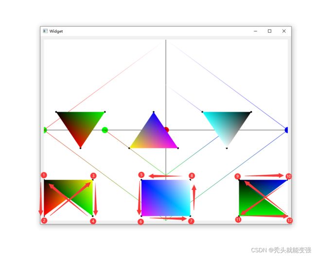Viewport: 316px width, 256px height.
Task: Click the red-yellow-green bowtie shape
Action: (69, 198)
